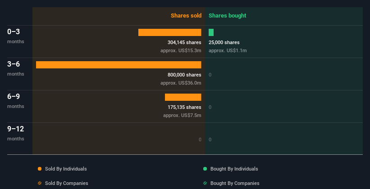Click the 3–6 months row label
Viewport: 370px width, 189px height.
16,68
